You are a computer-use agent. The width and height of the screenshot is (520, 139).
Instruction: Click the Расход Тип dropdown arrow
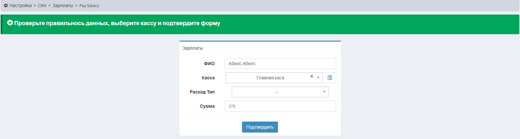[x=324, y=92]
